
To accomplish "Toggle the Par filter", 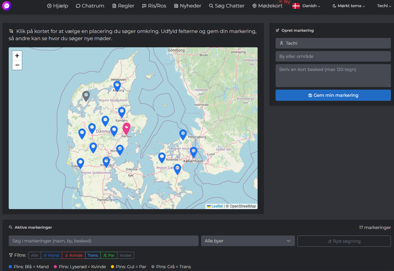I will [x=109, y=255].
